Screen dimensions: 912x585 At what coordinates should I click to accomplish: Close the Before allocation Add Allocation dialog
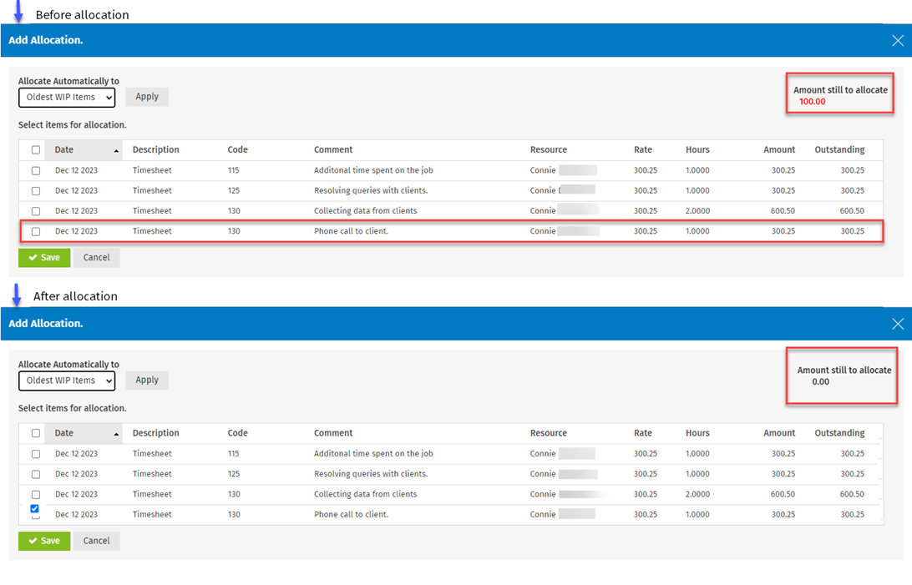[898, 40]
